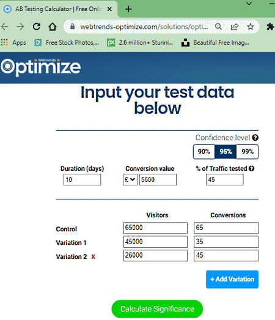Click the share page icon in address bar
This screenshot has height=320, width=275.
tap(235, 26)
